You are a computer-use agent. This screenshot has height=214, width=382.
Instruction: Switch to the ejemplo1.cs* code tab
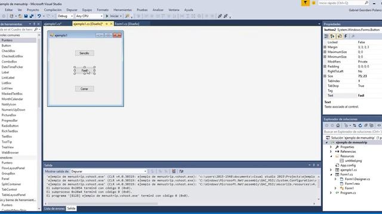(53, 24)
